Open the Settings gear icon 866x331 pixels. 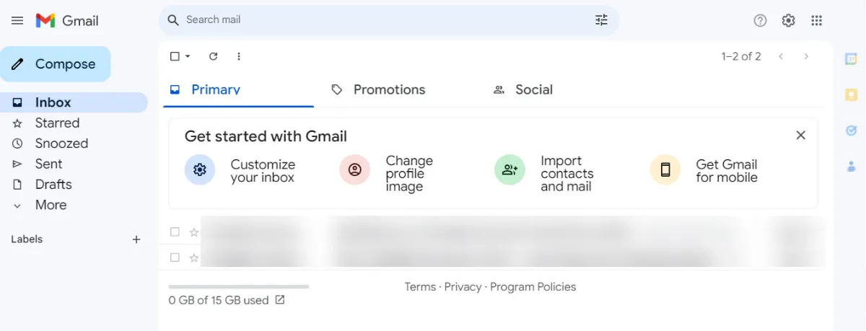point(788,21)
